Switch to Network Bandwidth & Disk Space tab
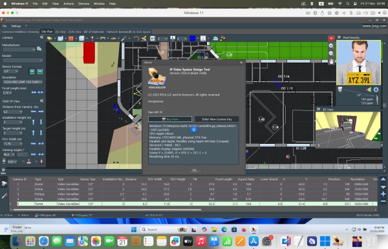The height and width of the screenshot is (249, 388). pyautogui.click(x=129, y=32)
